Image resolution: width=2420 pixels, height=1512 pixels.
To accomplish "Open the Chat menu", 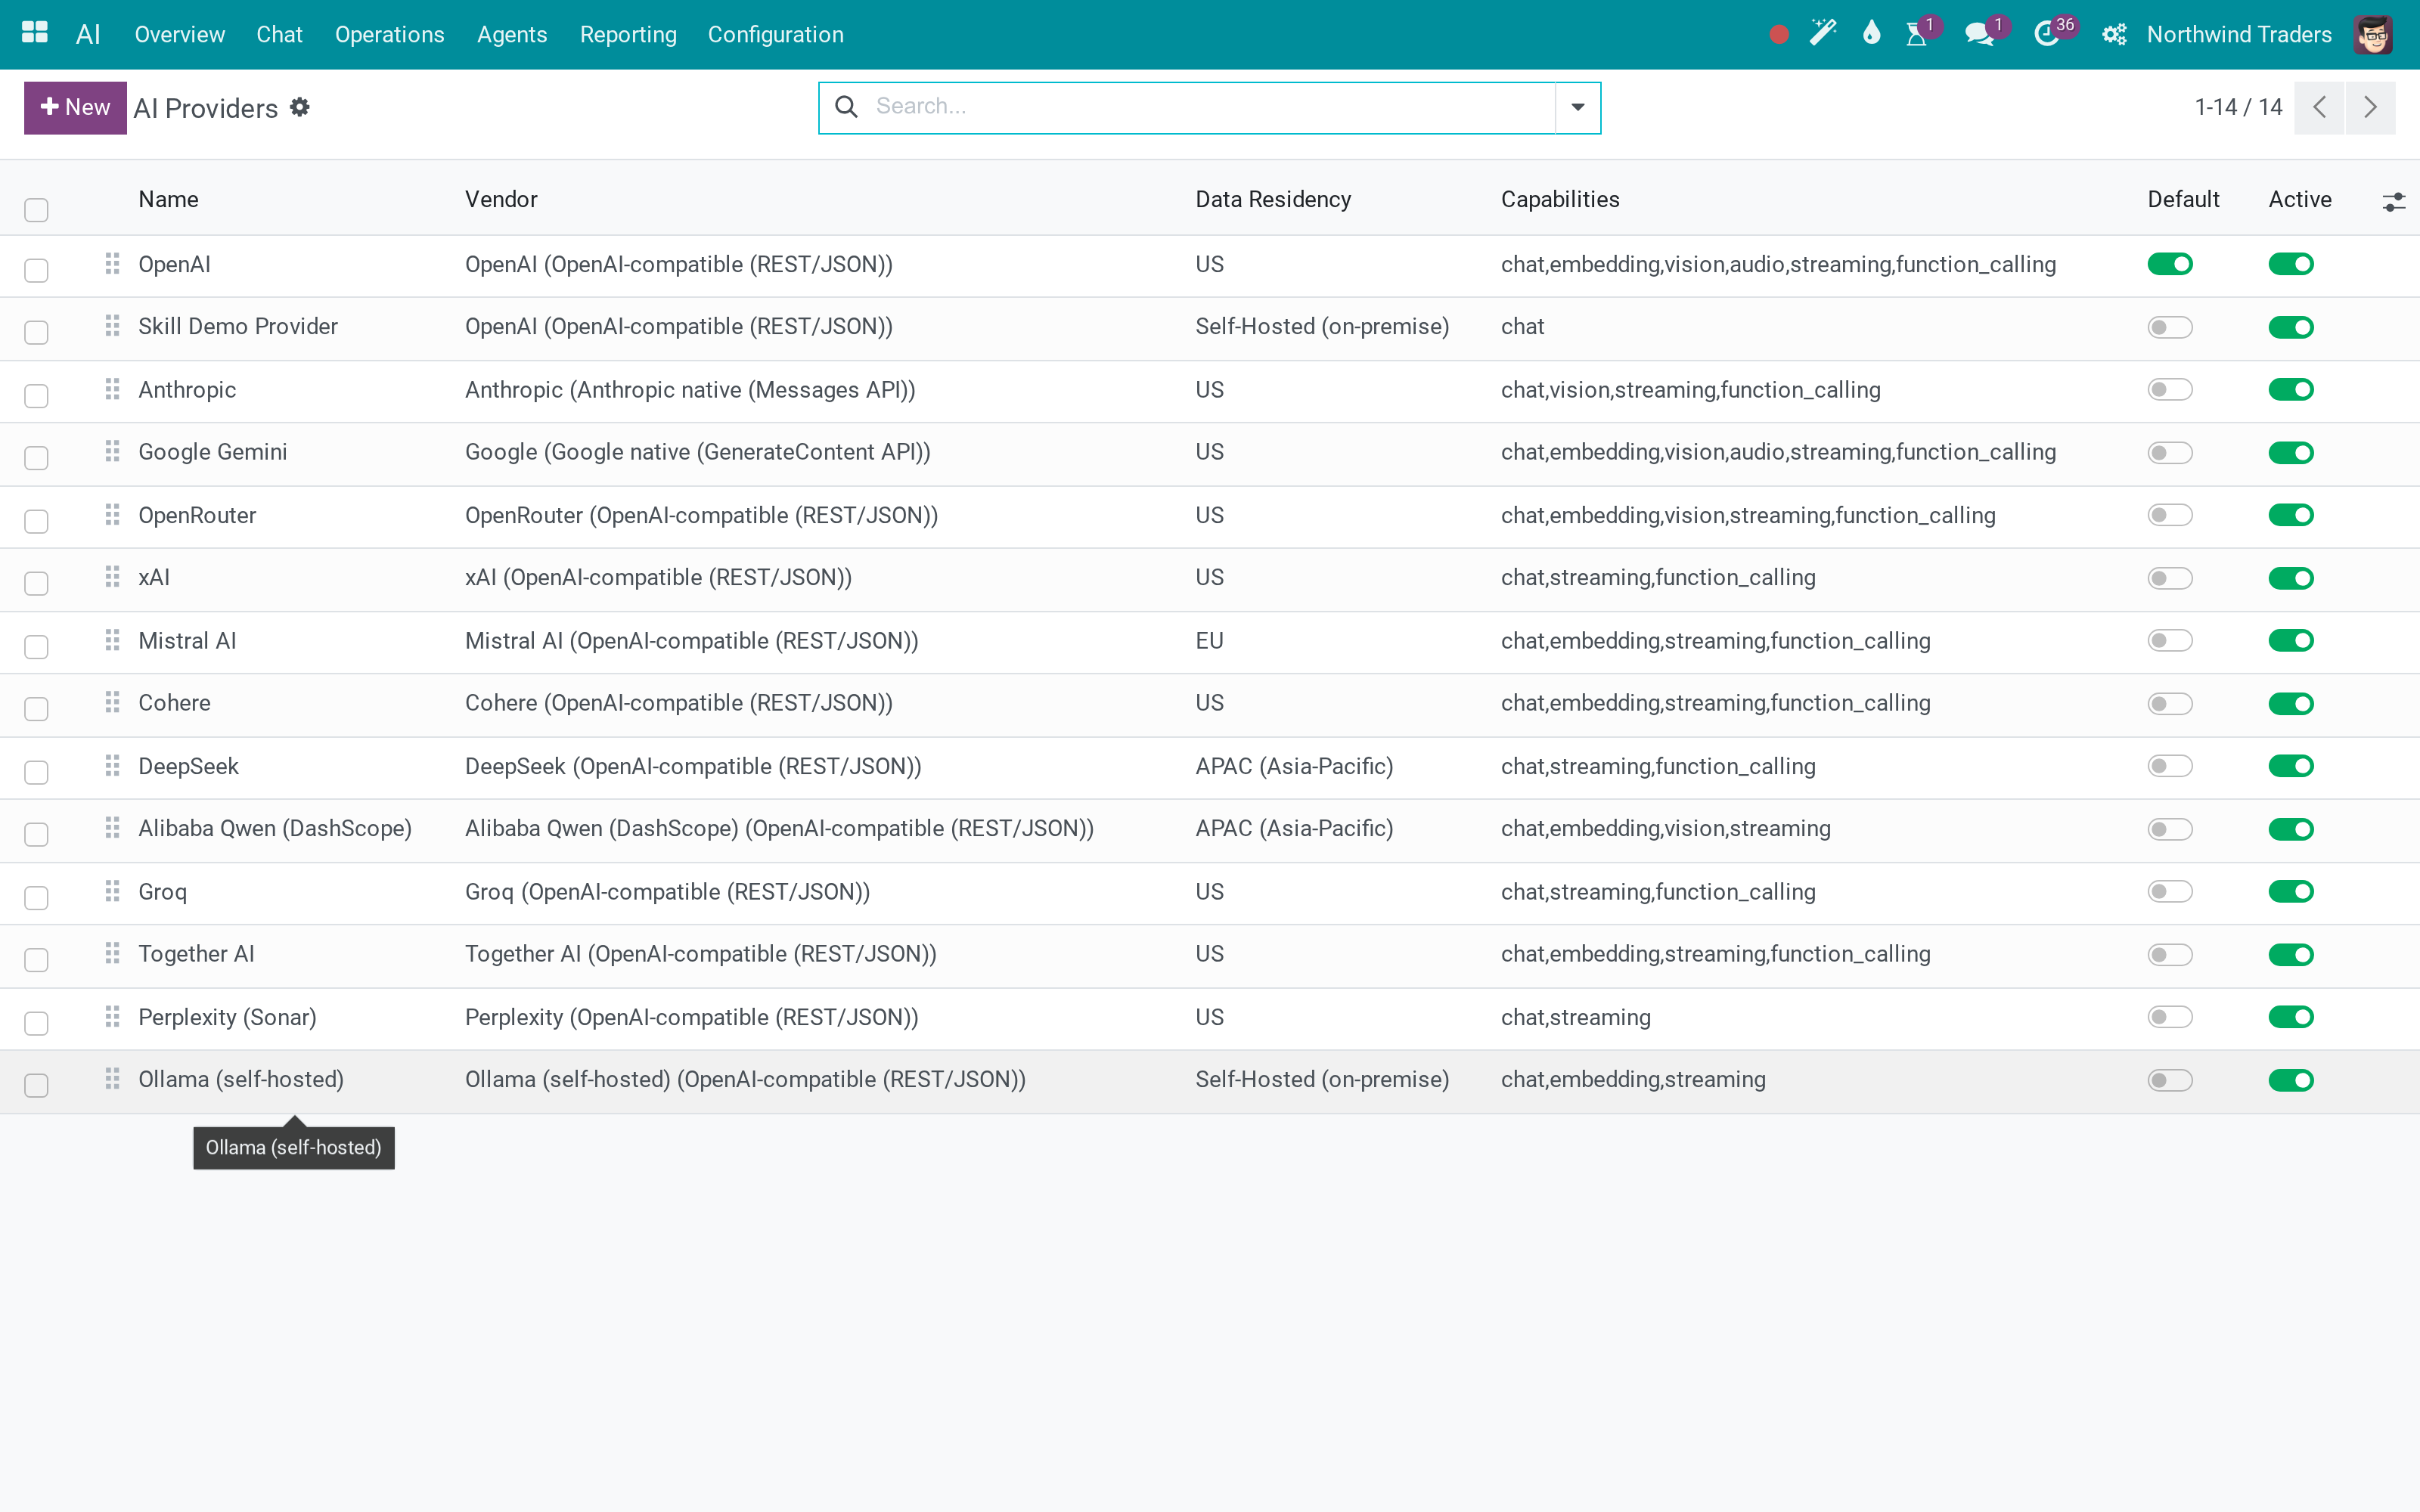I will [x=279, y=35].
